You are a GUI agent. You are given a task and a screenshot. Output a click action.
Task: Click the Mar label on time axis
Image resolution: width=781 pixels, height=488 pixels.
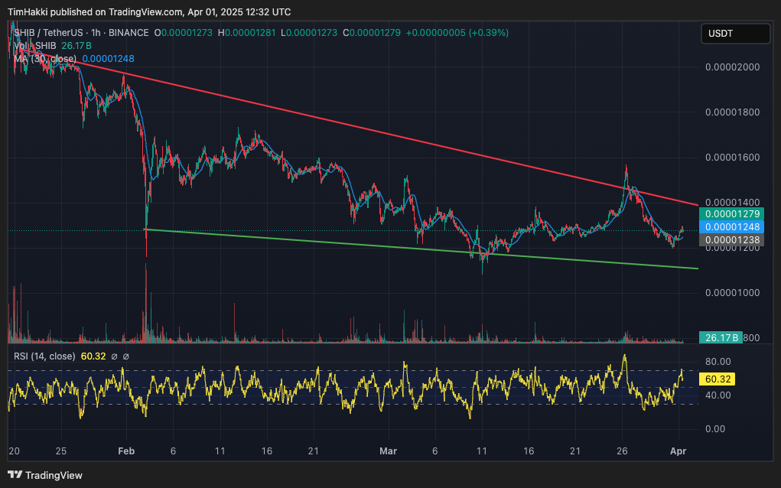[x=389, y=452]
